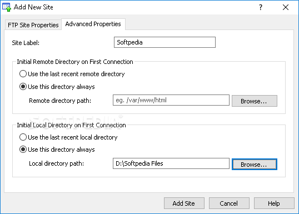
Task: Click the Site Label: caption text
Action: 26,43
